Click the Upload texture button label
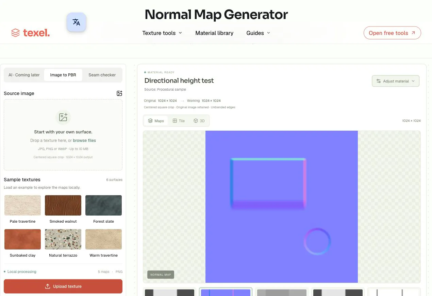 click(x=67, y=286)
